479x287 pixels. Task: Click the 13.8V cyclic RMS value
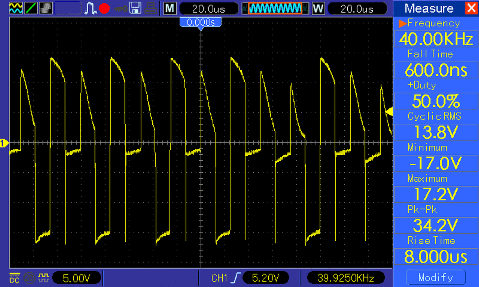point(436,132)
